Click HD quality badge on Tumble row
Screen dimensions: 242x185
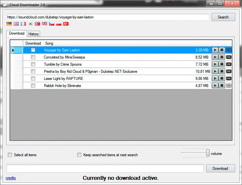229,64
